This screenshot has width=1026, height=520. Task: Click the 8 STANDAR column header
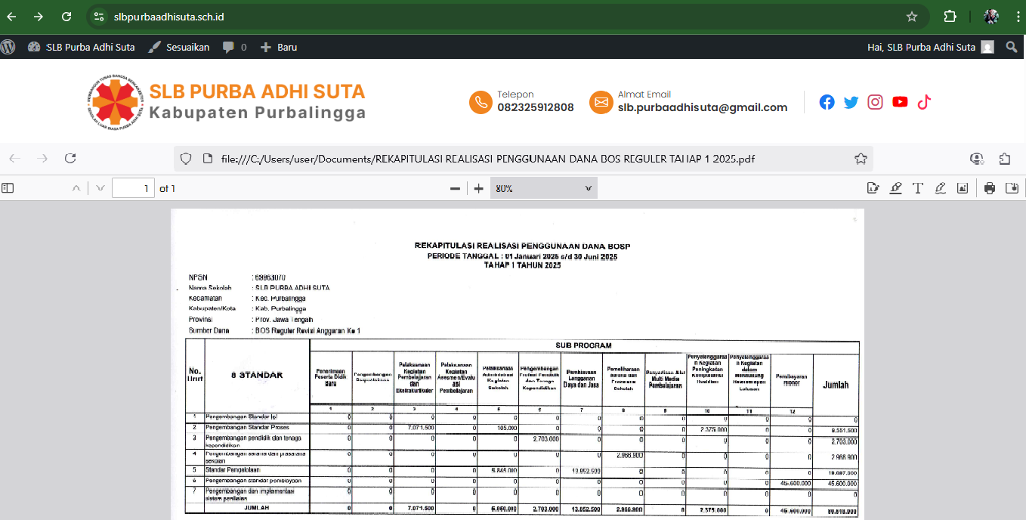(257, 375)
